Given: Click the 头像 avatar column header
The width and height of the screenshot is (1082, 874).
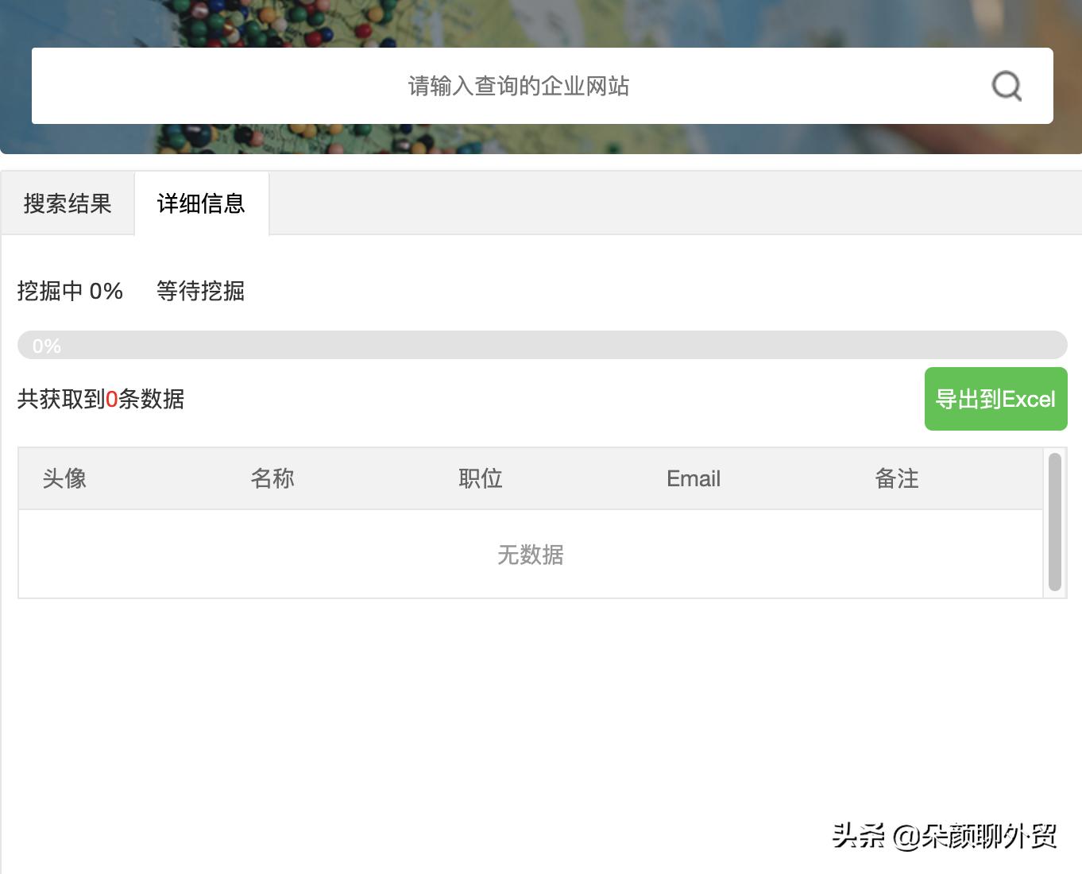Looking at the screenshot, I should tap(64, 478).
